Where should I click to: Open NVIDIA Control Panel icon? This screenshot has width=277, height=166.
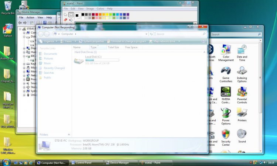click(226, 95)
